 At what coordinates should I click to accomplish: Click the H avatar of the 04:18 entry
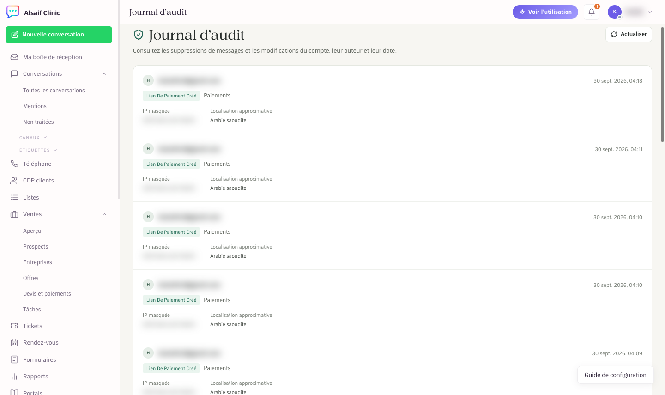point(148,80)
